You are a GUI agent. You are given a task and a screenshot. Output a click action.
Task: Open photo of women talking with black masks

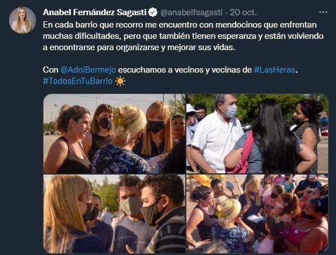(x=114, y=134)
